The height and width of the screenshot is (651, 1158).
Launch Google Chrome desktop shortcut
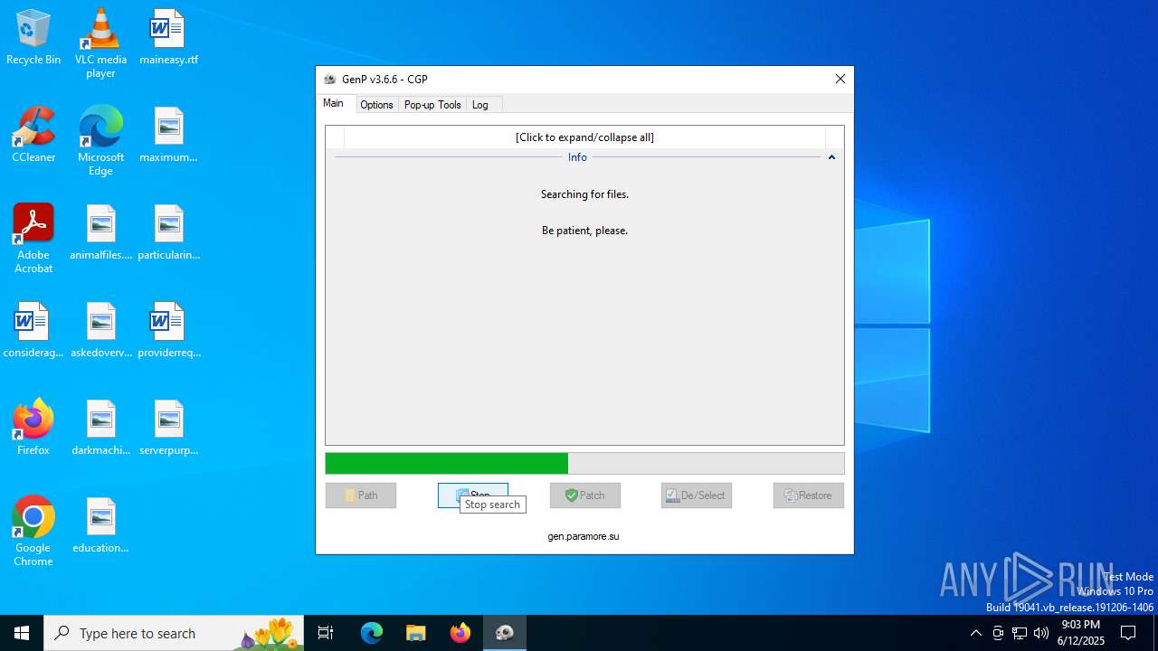click(x=33, y=532)
